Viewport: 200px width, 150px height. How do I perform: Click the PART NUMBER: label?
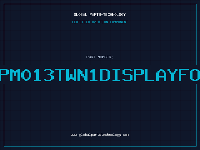tap(99, 57)
